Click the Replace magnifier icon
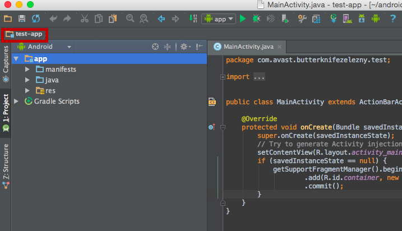The height and width of the screenshot is (231, 402). 144,19
